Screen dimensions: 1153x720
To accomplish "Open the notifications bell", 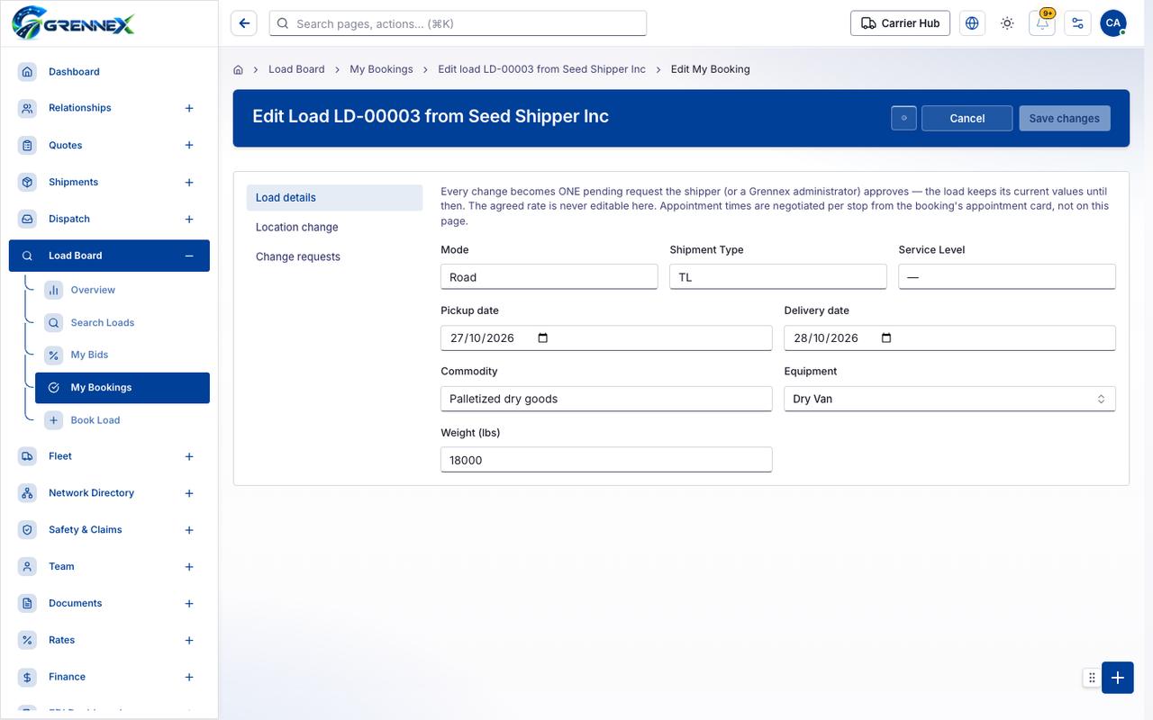I will 1042,23.
